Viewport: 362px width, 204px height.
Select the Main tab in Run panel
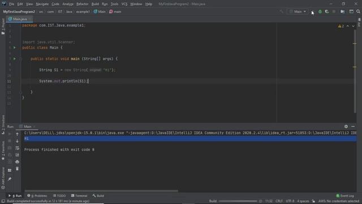(x=28, y=126)
